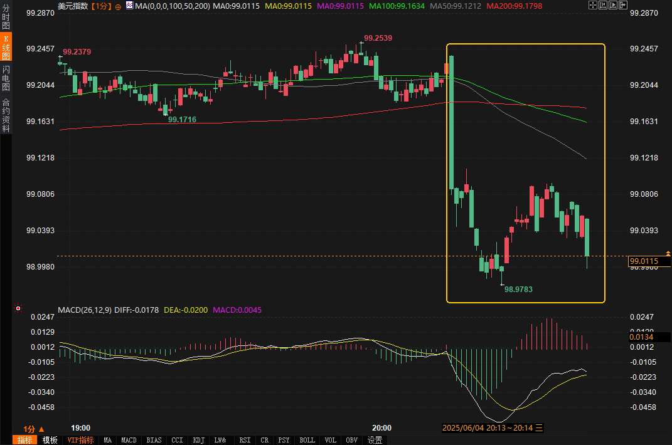The image size is (672, 445).
Task: Click MA100:99.1634 green legend
Action: (397, 6)
